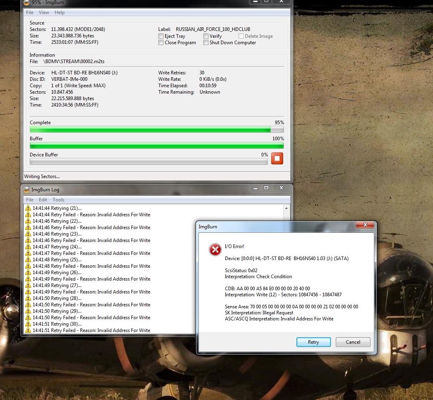Click Disc ID value VERBAT-IMe-000
The image size is (433, 400).
(69, 79)
